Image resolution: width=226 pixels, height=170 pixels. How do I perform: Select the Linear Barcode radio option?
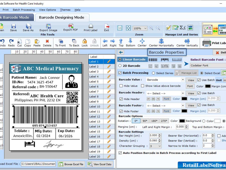point(120,59)
